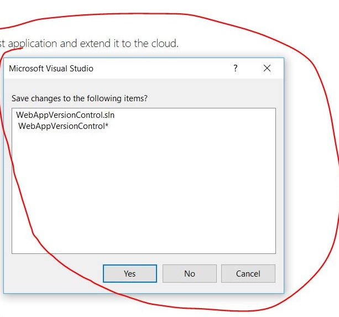Viewport: 339px width, 317px height.
Task: Select the WebAppVersionControl* project item
Action: (x=63, y=126)
